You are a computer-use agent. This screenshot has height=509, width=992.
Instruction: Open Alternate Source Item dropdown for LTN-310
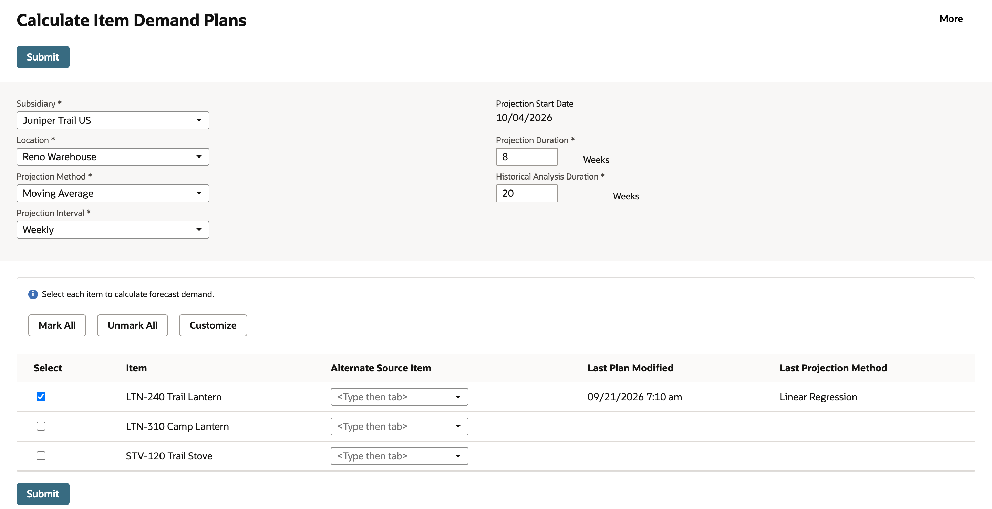tap(399, 426)
